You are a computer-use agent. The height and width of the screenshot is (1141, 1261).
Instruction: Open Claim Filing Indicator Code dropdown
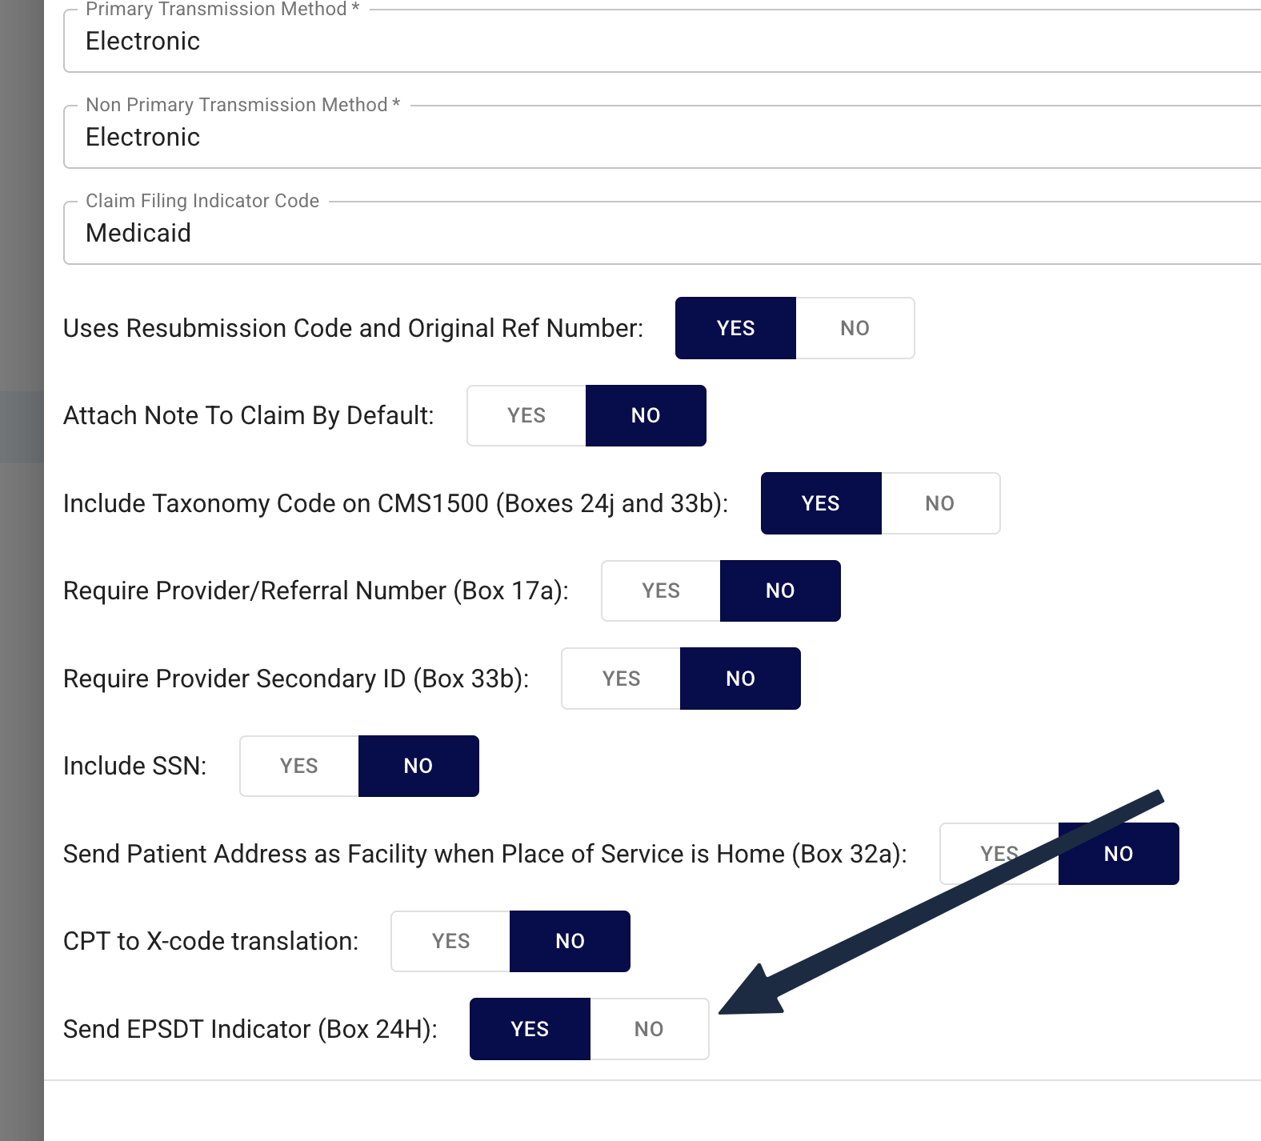662,233
